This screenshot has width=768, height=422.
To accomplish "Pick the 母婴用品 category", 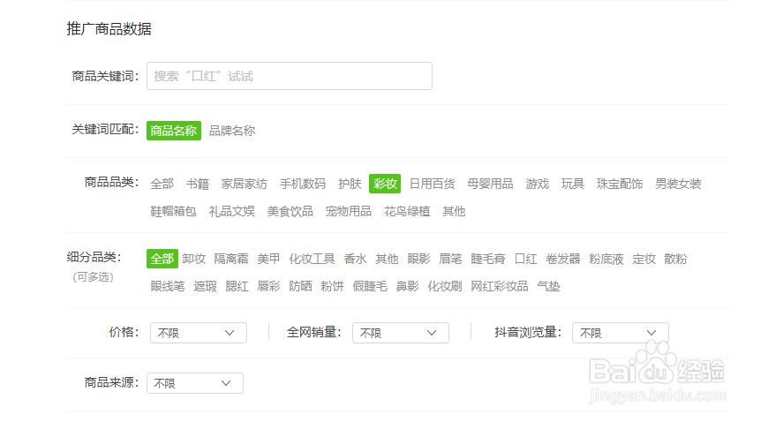I will click(x=490, y=184).
